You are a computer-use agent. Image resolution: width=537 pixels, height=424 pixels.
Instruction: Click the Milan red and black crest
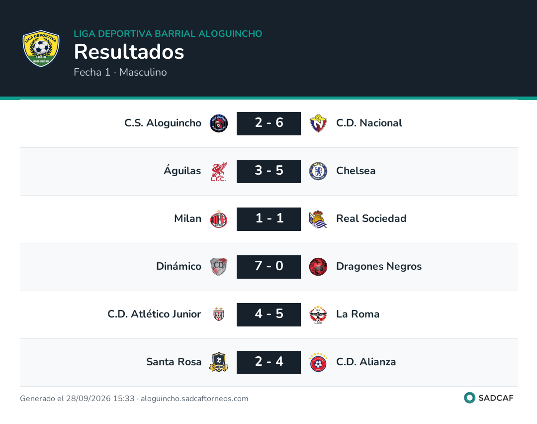[218, 219]
